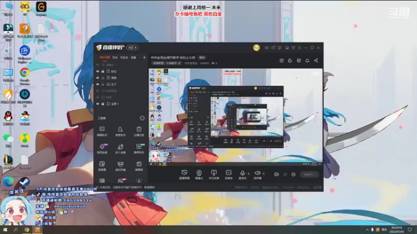Open the share icon at top right
Image resolution: width=417 pixels, height=234 pixels.
tap(316, 60)
